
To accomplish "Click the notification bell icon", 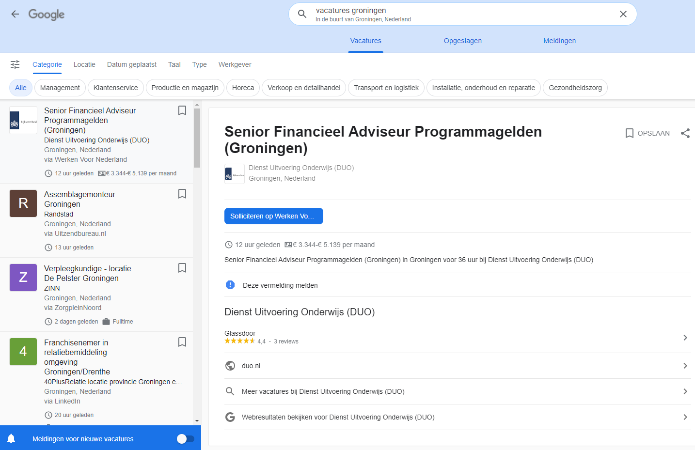I will 11,438.
